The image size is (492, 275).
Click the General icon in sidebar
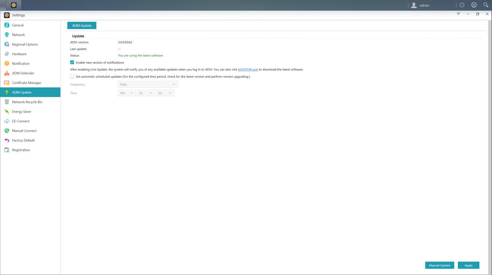pos(7,25)
